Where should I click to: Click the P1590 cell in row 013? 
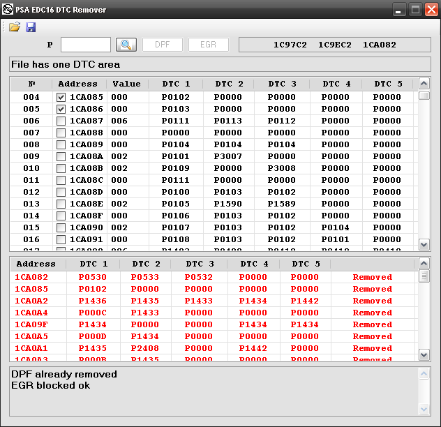[227, 204]
